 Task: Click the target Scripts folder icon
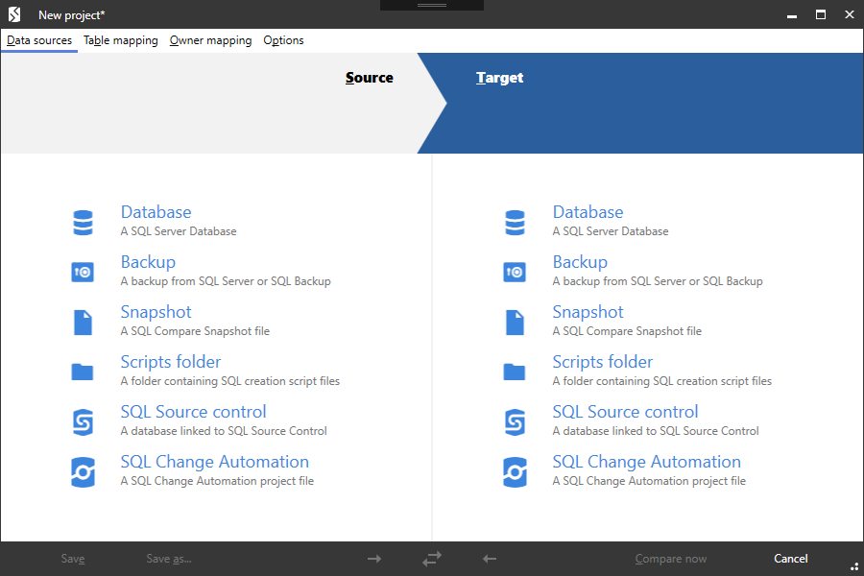tap(515, 372)
